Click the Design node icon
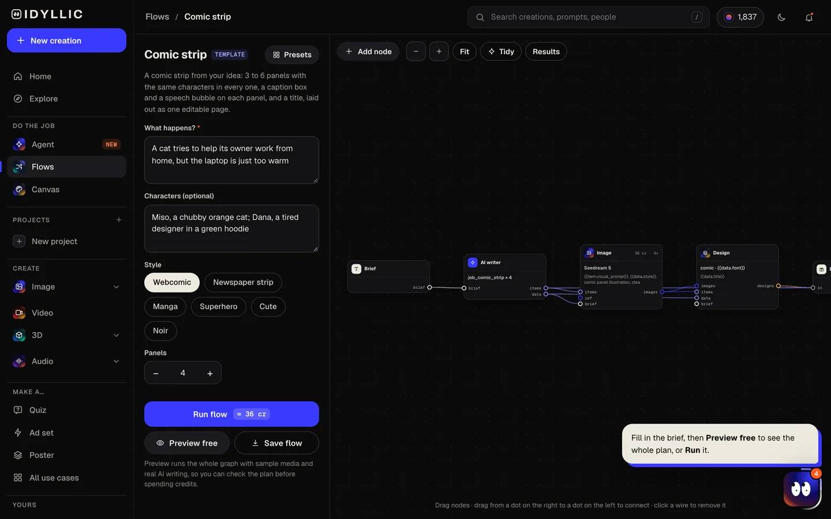Image resolution: width=831 pixels, height=519 pixels. 705,253
